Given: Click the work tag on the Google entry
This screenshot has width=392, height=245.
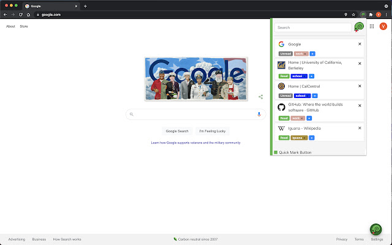Looking at the screenshot, I should click(301, 54).
